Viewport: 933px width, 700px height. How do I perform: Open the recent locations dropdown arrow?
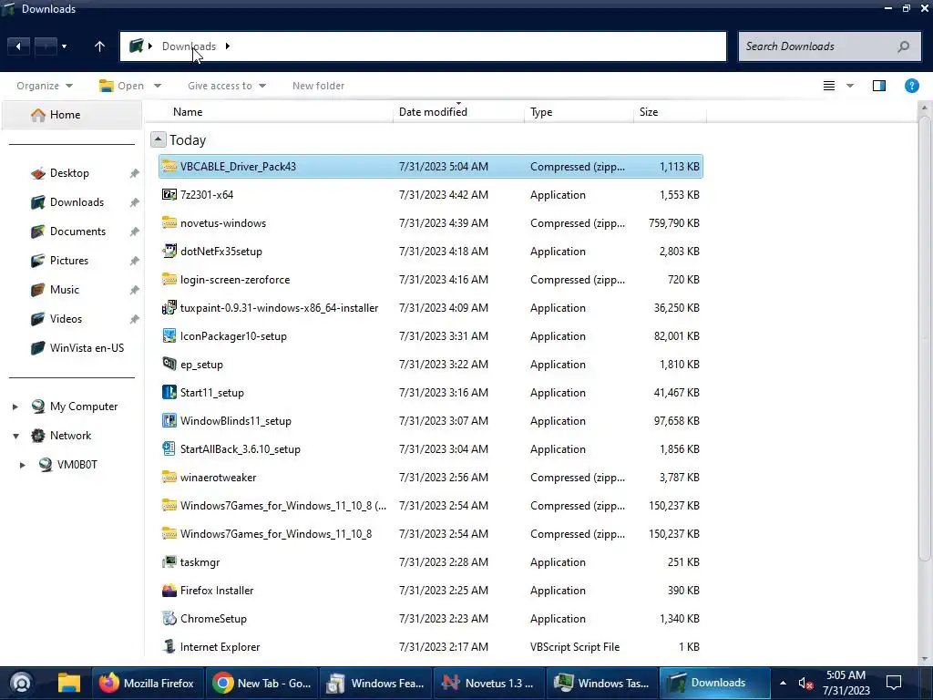point(65,46)
